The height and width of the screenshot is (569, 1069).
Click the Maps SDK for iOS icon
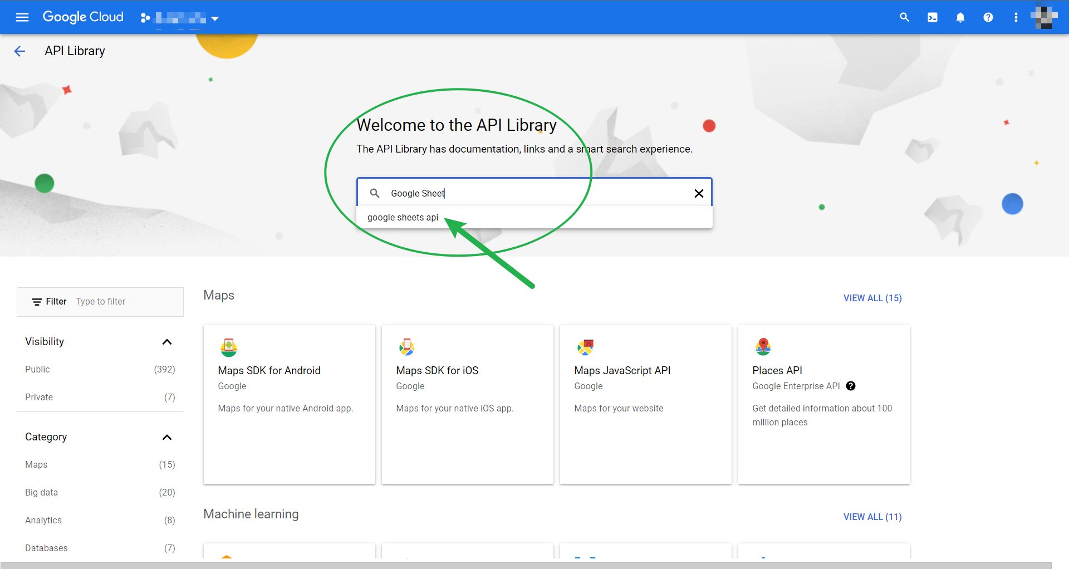point(407,347)
